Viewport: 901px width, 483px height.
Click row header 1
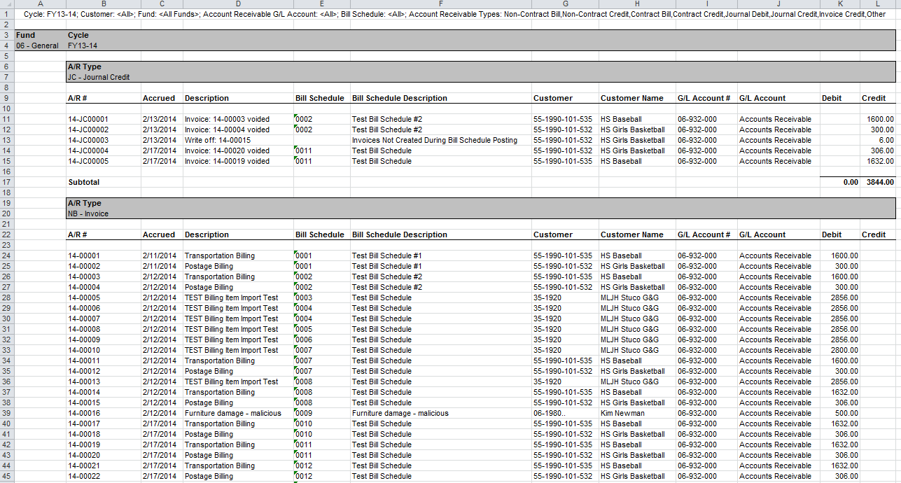(7, 14)
